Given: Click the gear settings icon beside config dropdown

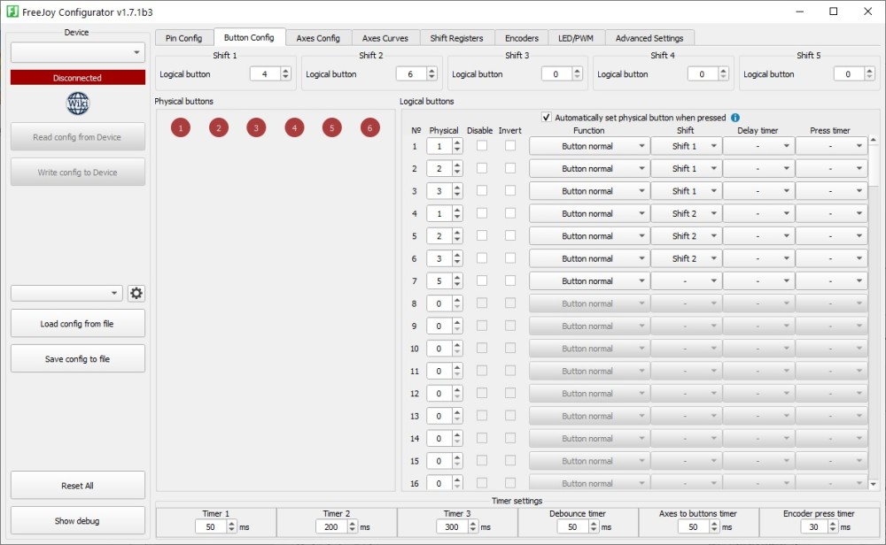Looking at the screenshot, I should tap(136, 294).
